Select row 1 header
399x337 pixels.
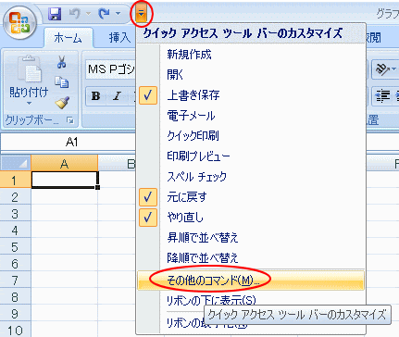click(15, 181)
